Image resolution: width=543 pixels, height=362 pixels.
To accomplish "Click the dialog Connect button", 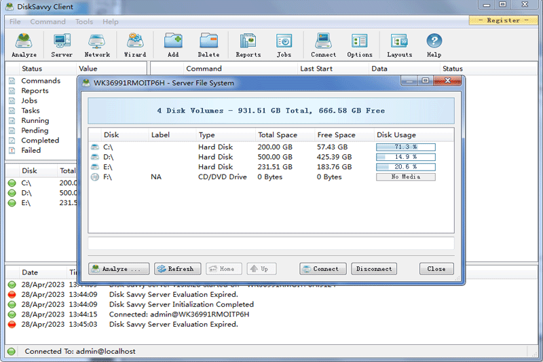I will 323,269.
